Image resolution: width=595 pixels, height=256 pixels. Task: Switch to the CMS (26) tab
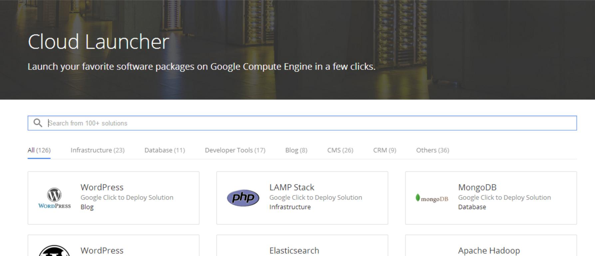click(340, 150)
